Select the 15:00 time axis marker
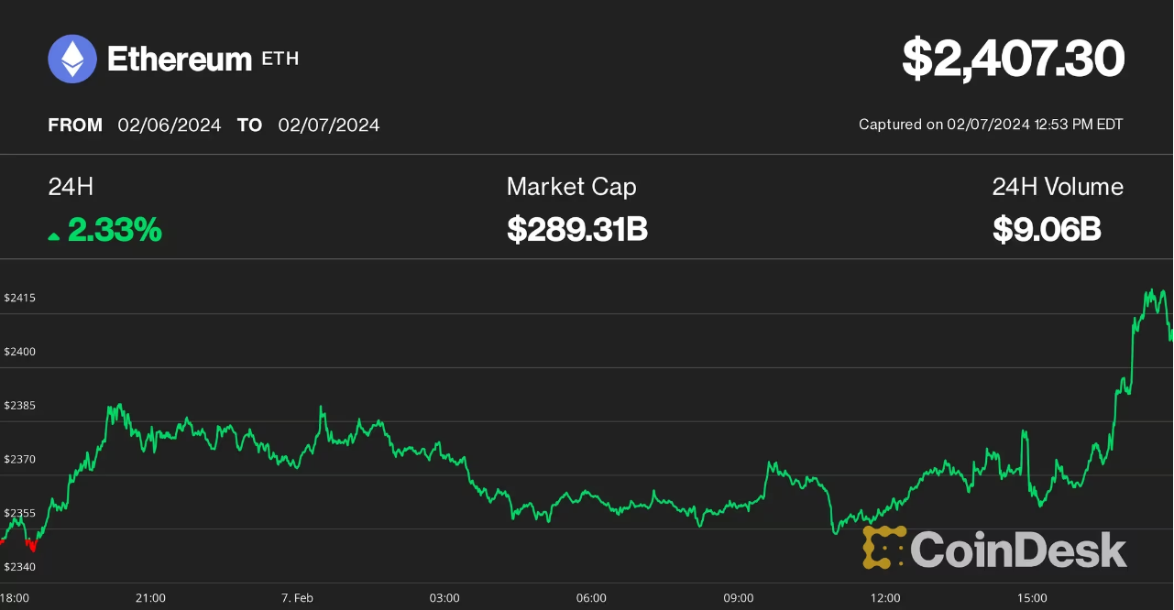Screen dimensions: 1174x610 [1032, 598]
